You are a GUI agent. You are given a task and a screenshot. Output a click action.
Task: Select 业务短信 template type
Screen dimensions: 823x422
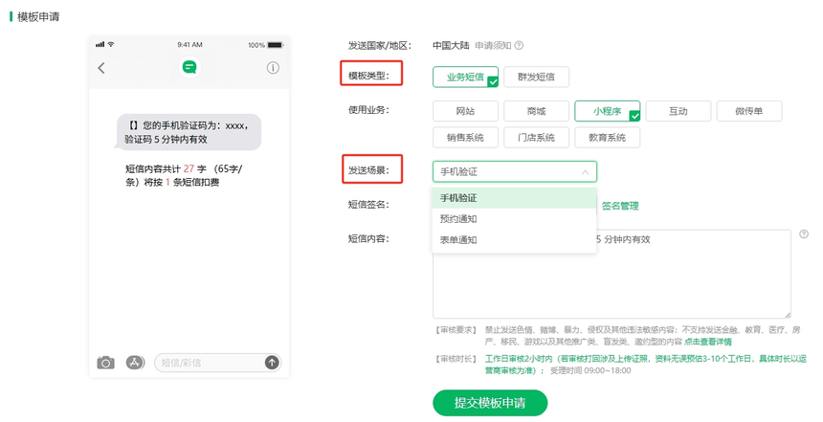[465, 77]
